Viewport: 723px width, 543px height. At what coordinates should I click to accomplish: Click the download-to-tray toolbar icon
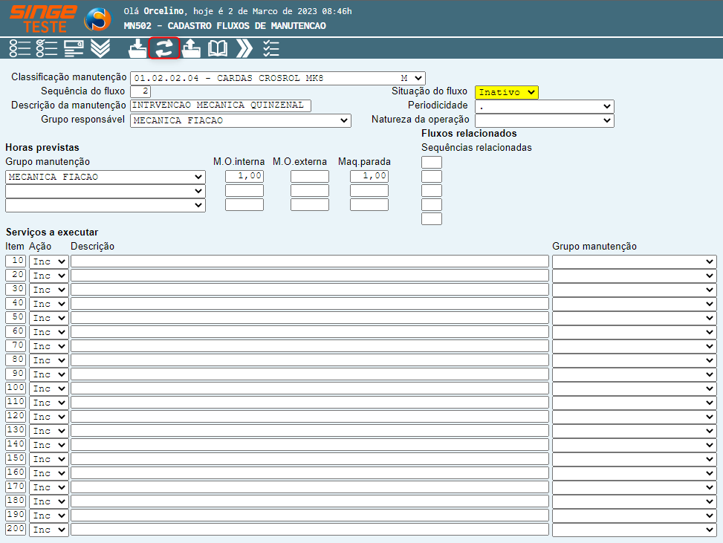pos(138,48)
